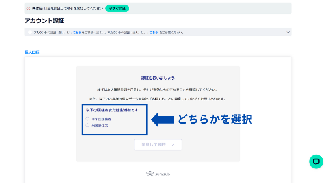Switch to the 個人口座 tab
325x183 pixels.
32,52
